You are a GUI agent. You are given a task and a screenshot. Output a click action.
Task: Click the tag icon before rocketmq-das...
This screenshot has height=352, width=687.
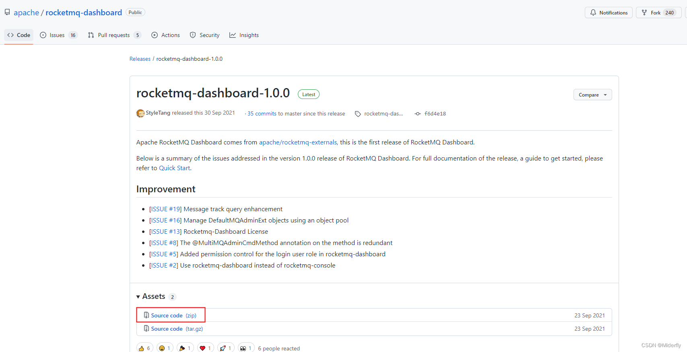[x=358, y=114]
